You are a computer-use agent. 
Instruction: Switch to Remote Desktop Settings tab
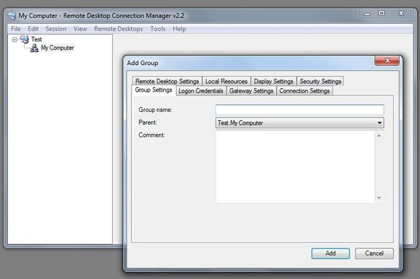pyautogui.click(x=167, y=81)
